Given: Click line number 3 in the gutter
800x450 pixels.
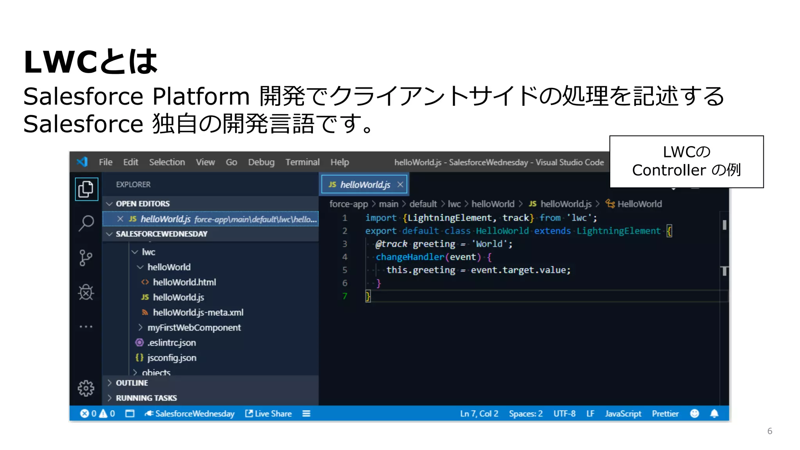Looking at the screenshot, I should [x=345, y=244].
